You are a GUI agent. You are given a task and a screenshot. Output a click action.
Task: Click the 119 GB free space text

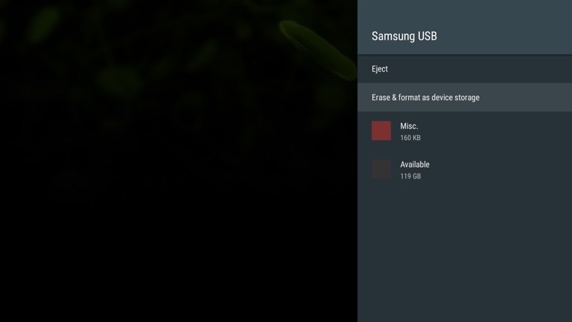[x=410, y=176]
